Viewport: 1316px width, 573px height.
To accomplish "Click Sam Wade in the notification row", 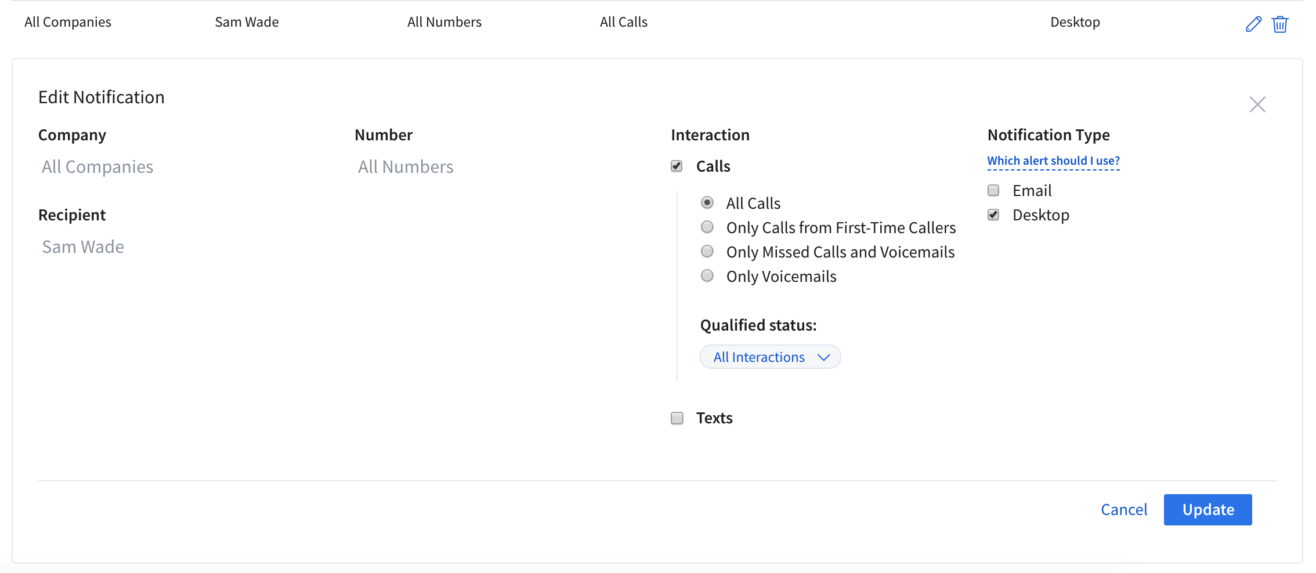I will (x=247, y=22).
